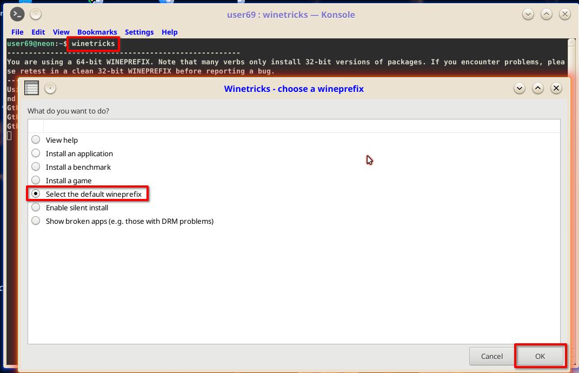Select the View help radio button
The width and height of the screenshot is (579, 373).
pos(36,139)
